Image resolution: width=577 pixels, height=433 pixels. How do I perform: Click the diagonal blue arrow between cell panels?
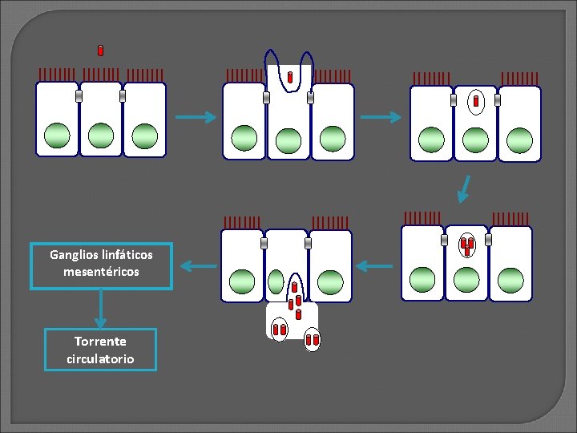coord(464,189)
